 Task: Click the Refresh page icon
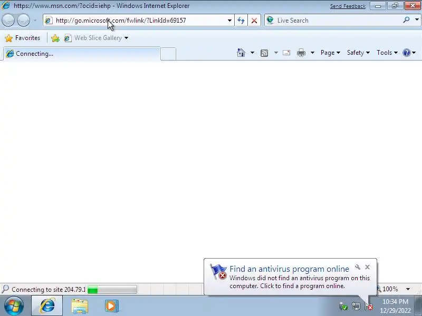click(x=241, y=21)
